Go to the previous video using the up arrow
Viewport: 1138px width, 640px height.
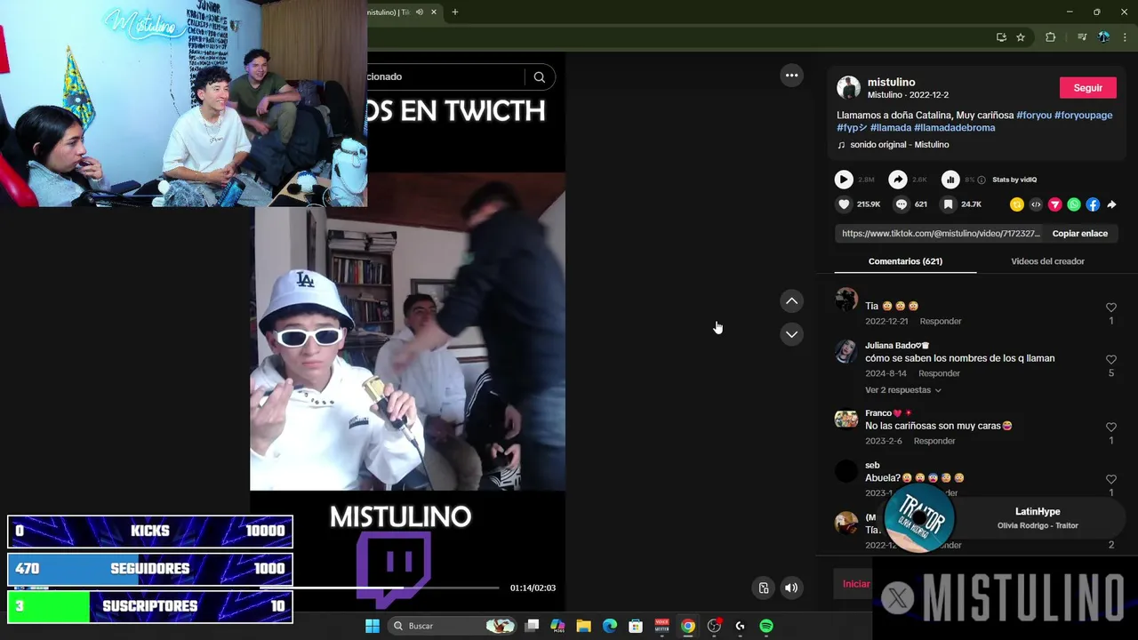(x=791, y=301)
